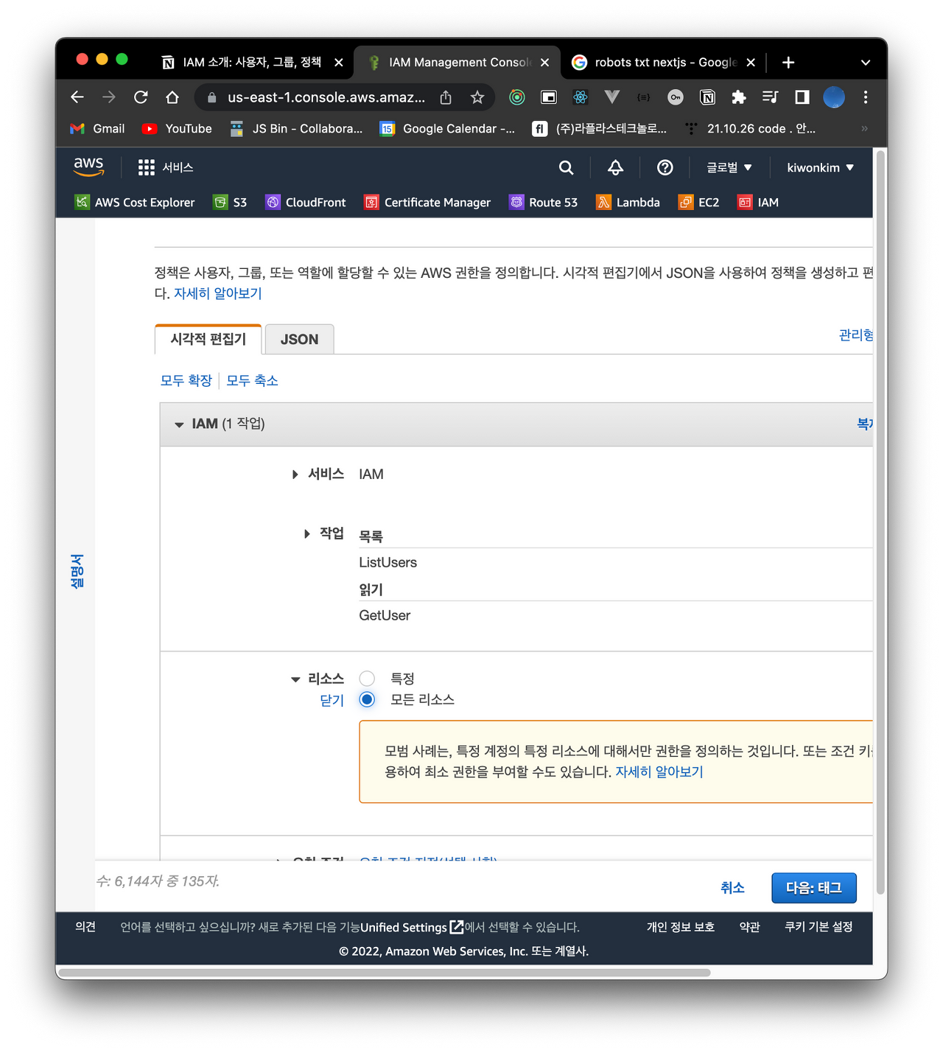
Task: Click the 의견 feedback link
Action: click(85, 926)
